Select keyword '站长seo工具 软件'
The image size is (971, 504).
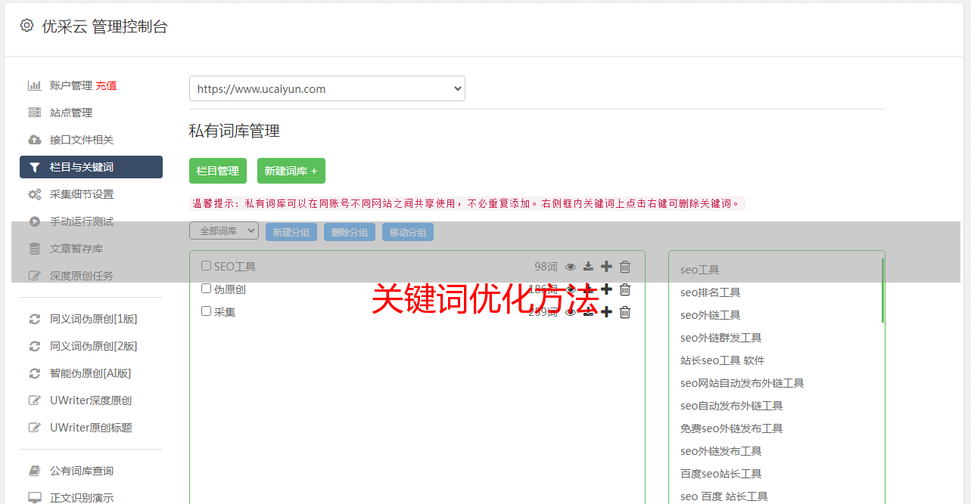(x=723, y=360)
